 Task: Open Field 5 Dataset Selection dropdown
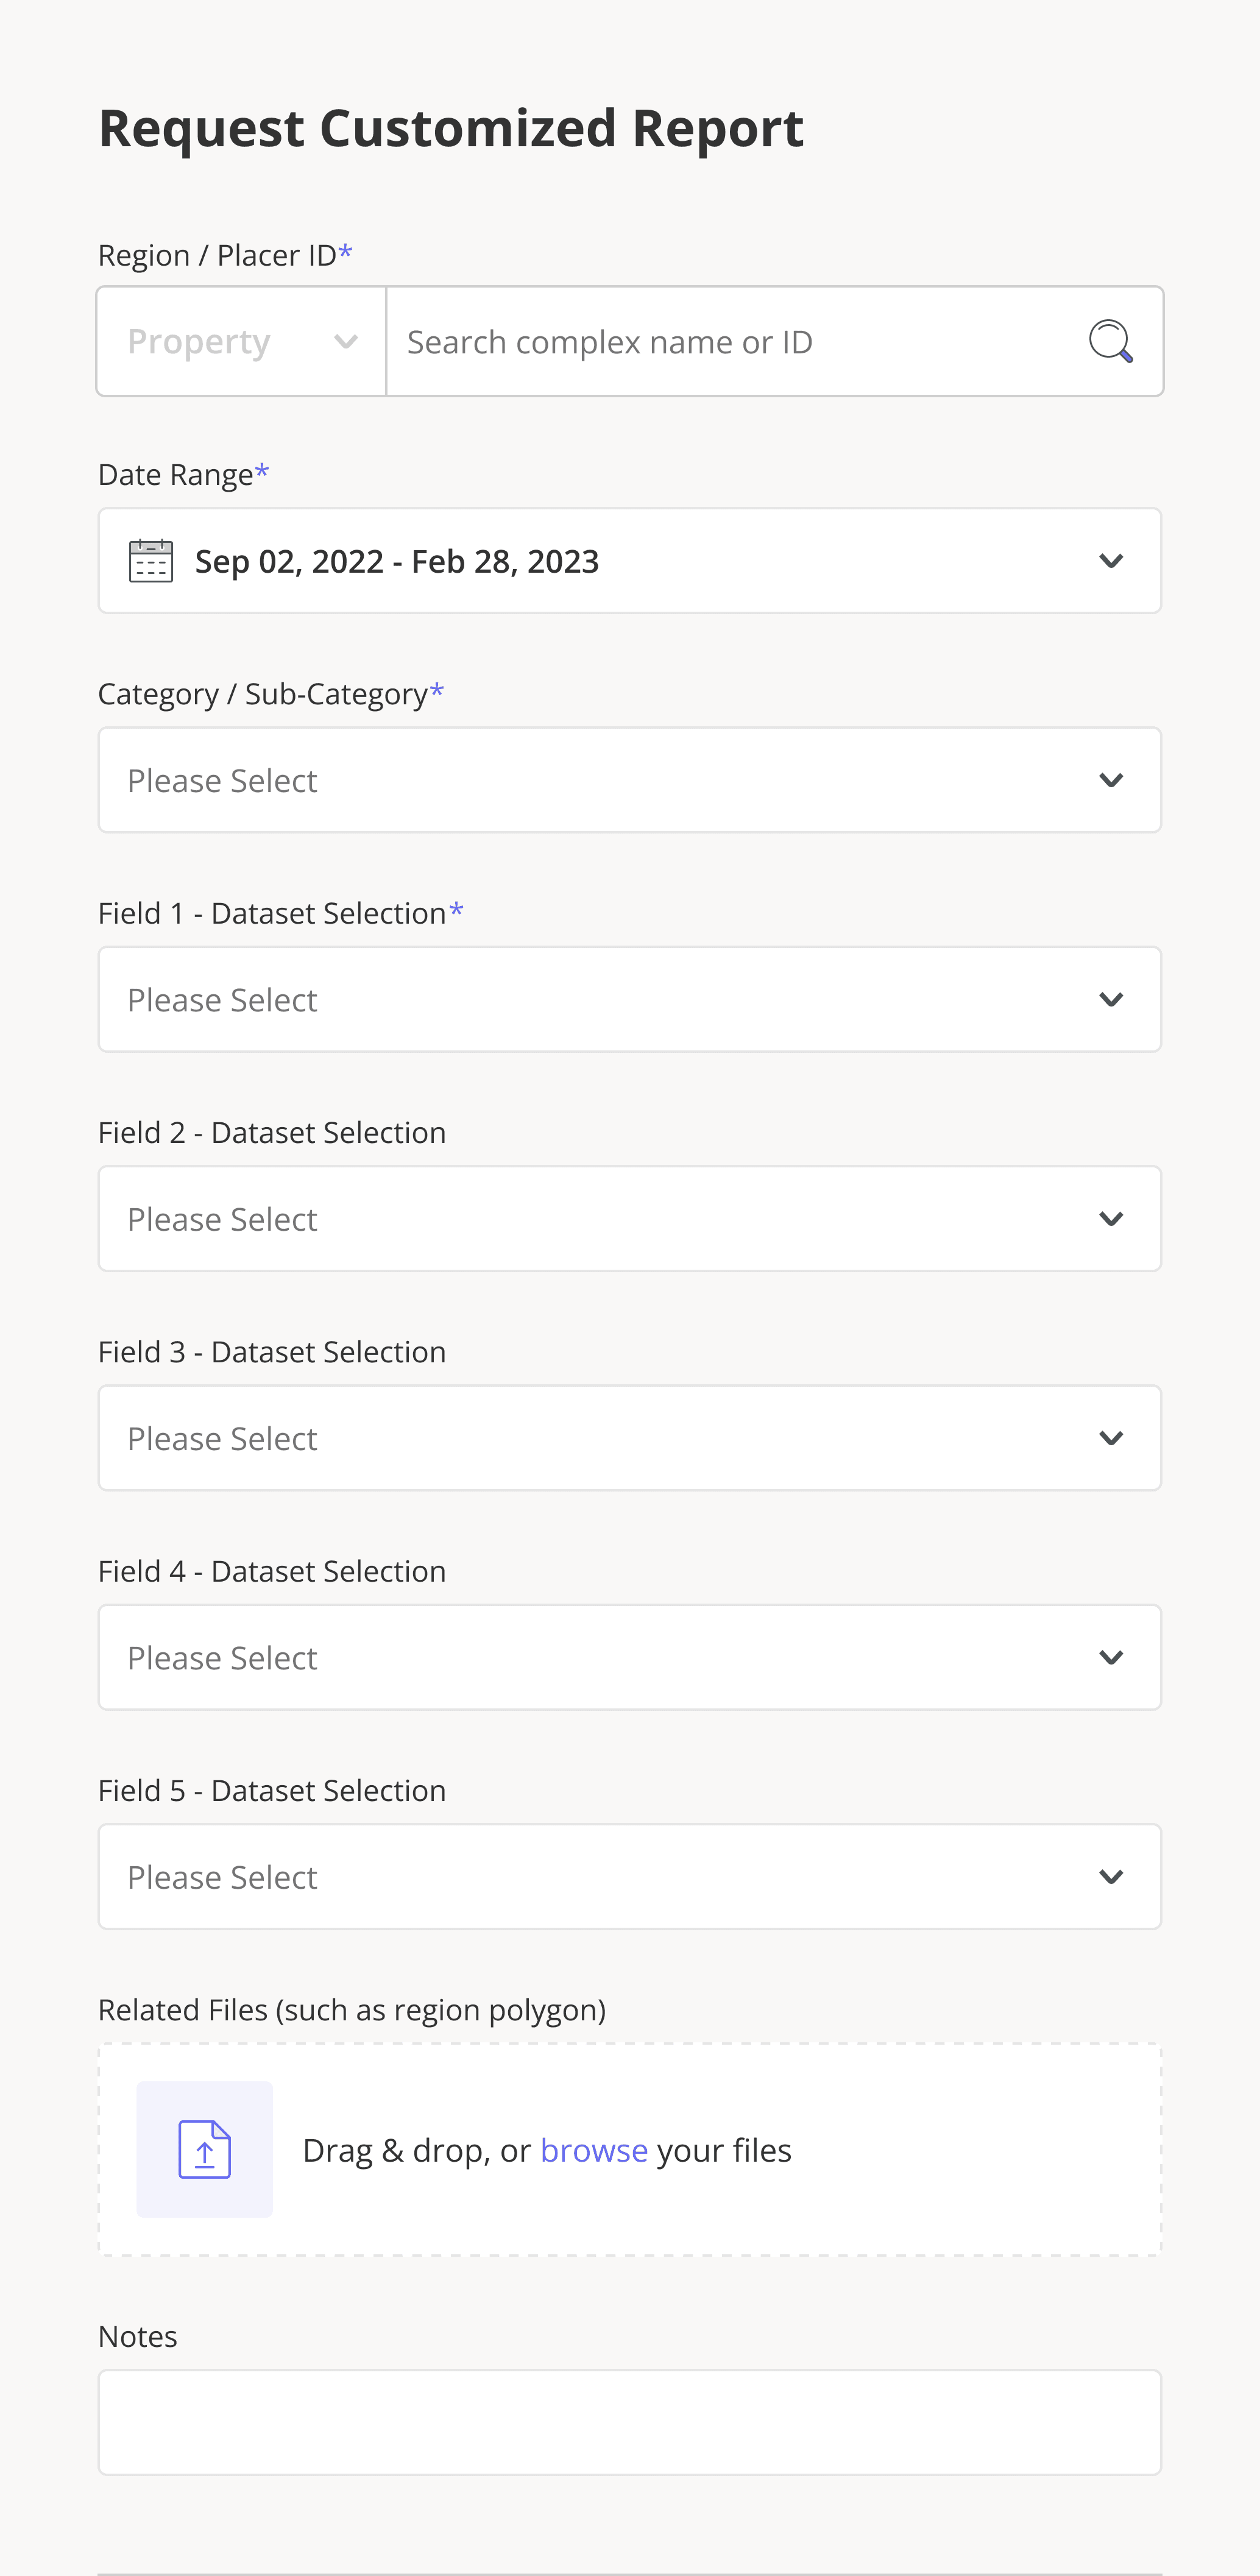click(630, 1876)
